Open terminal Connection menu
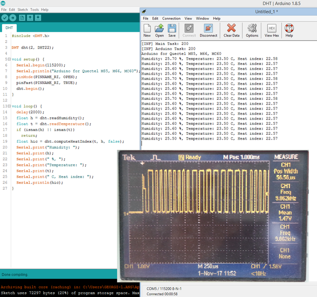The width and height of the screenshot is (317, 297). pos(171,18)
